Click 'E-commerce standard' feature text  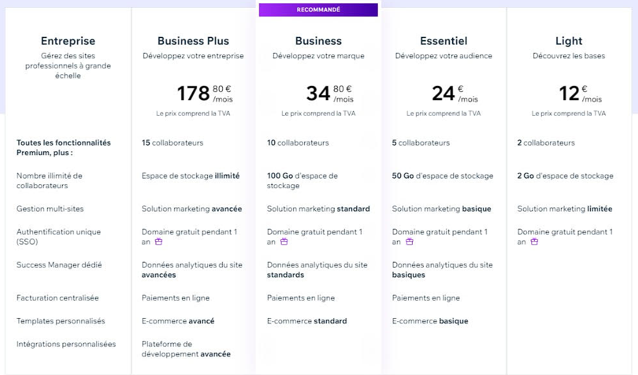pyautogui.click(x=307, y=321)
